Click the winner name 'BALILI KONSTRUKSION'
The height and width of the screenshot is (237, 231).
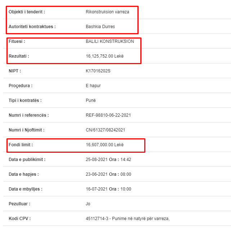tap(110, 41)
